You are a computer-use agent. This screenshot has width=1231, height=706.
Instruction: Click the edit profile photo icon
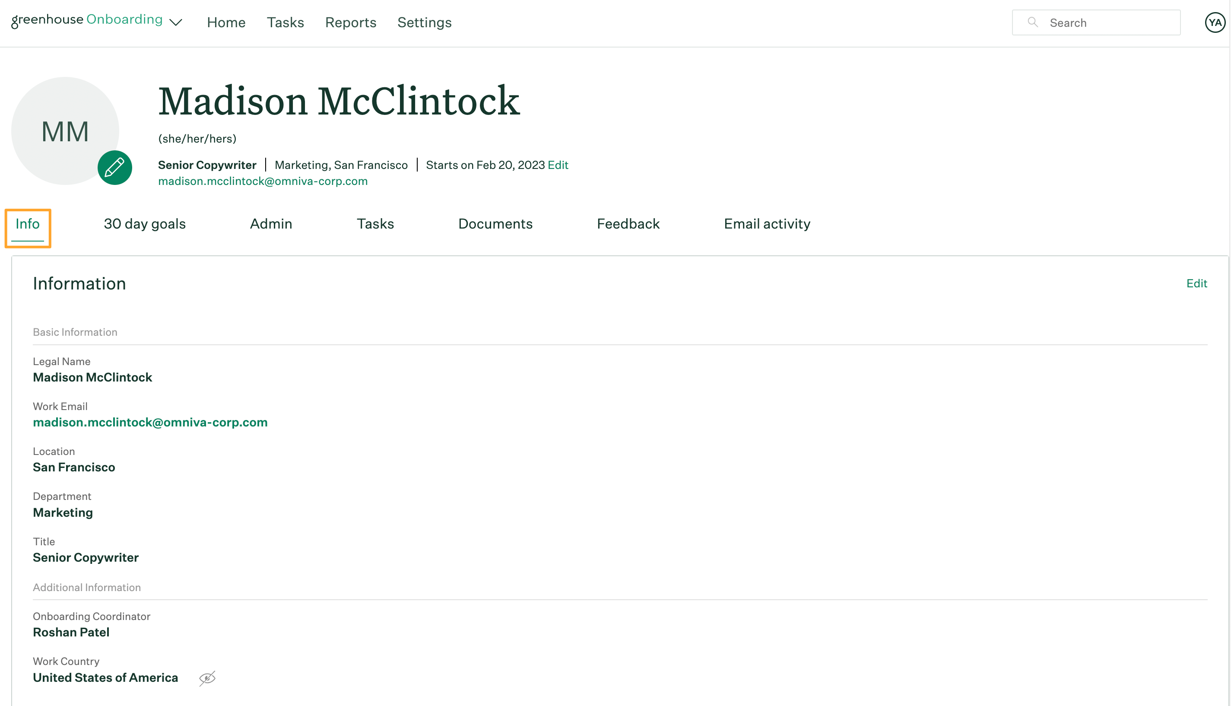[x=114, y=167]
